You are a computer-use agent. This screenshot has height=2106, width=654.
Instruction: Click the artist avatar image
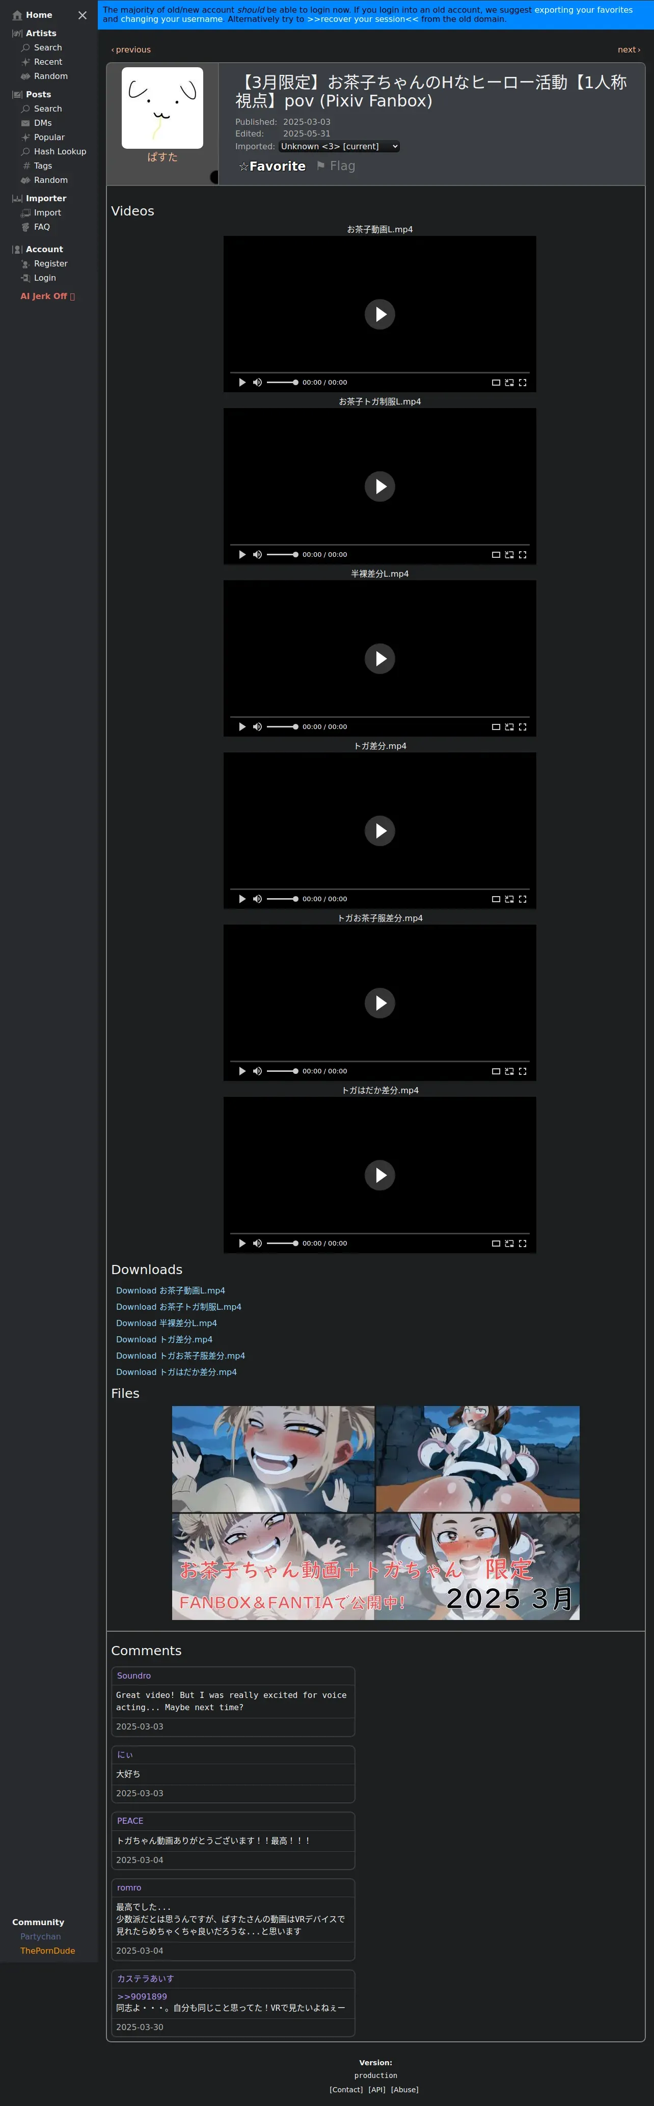tap(162, 108)
